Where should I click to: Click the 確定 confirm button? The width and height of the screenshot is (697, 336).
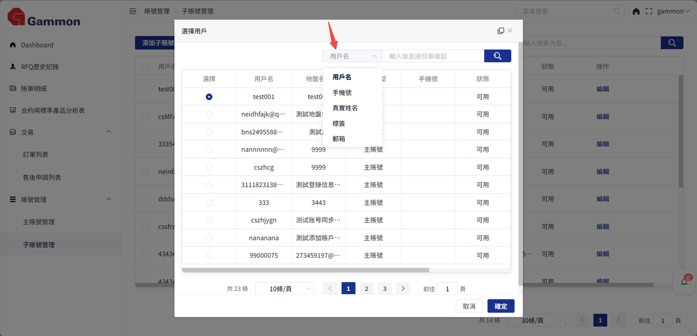(500, 306)
